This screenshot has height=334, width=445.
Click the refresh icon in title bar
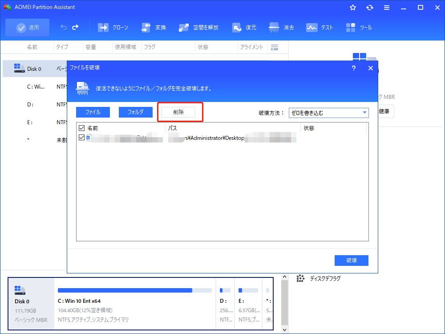(x=369, y=8)
